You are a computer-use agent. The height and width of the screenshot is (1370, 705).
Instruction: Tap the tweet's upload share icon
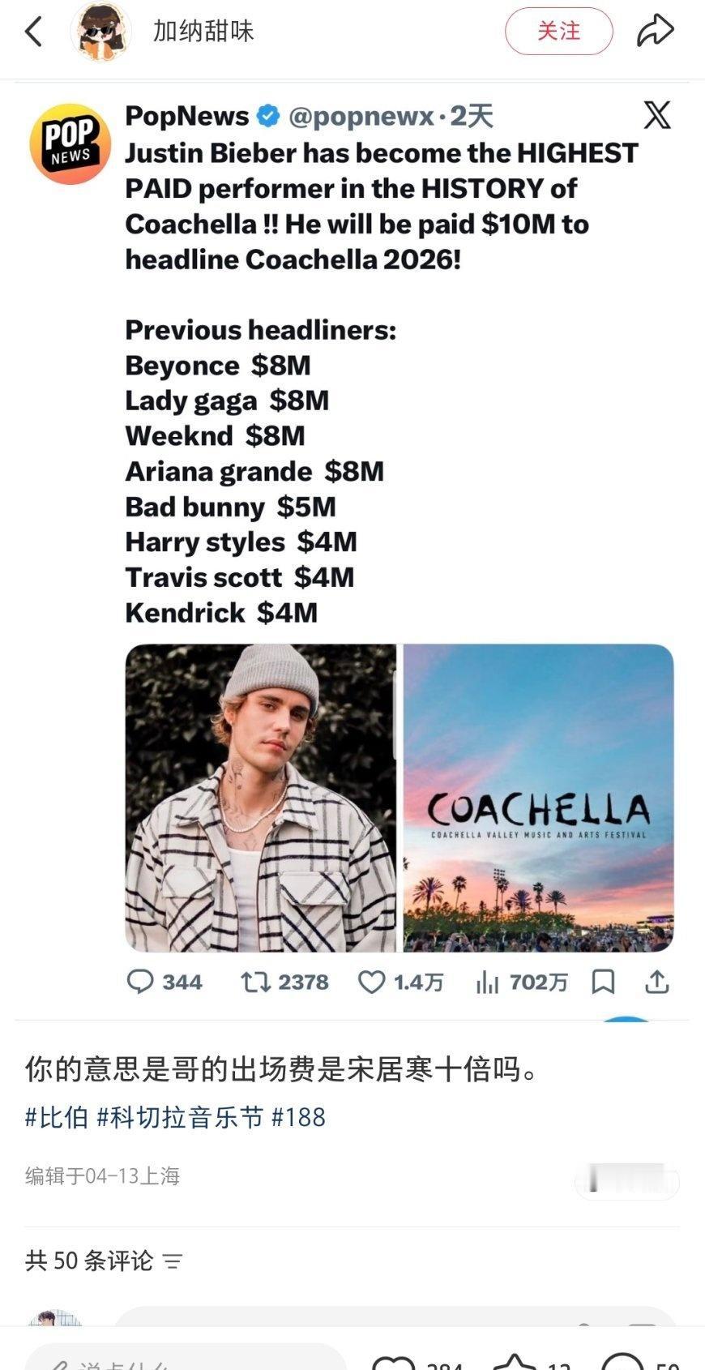click(x=656, y=982)
